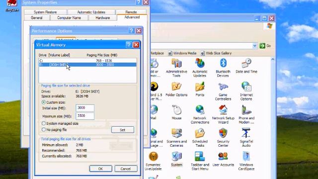Select System managed size radio button
318x179 pixels.
44,123
